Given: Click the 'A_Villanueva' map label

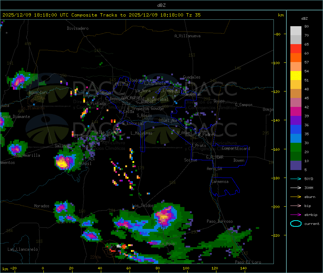Looking at the screenshot, I should click(187, 36).
